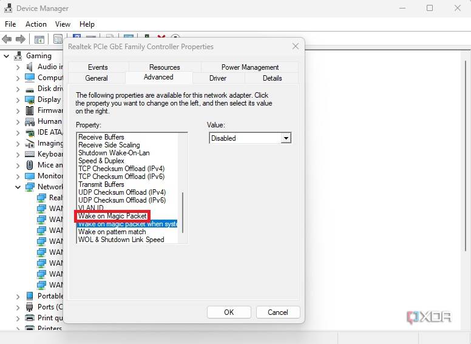This screenshot has width=471, height=344.
Task: Select Receive Buffers property
Action: pyautogui.click(x=101, y=137)
